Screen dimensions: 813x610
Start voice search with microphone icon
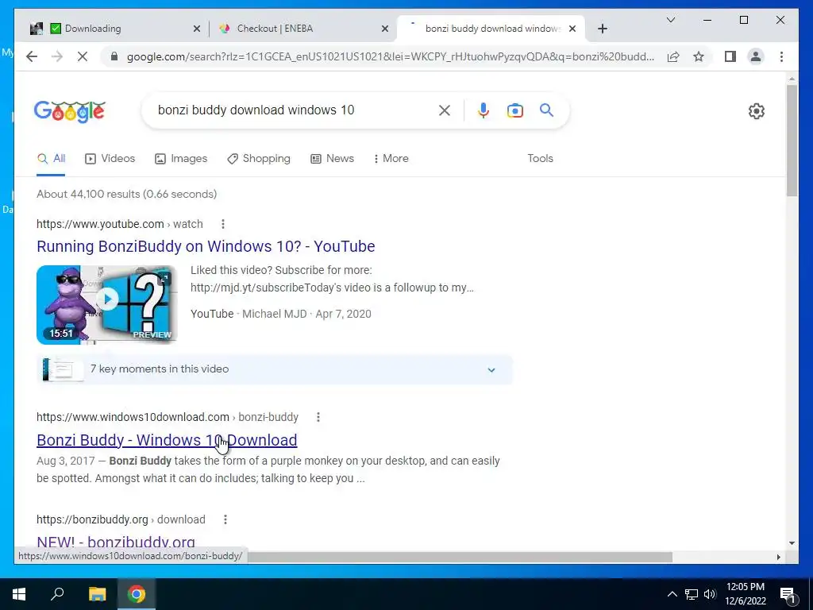(x=484, y=110)
